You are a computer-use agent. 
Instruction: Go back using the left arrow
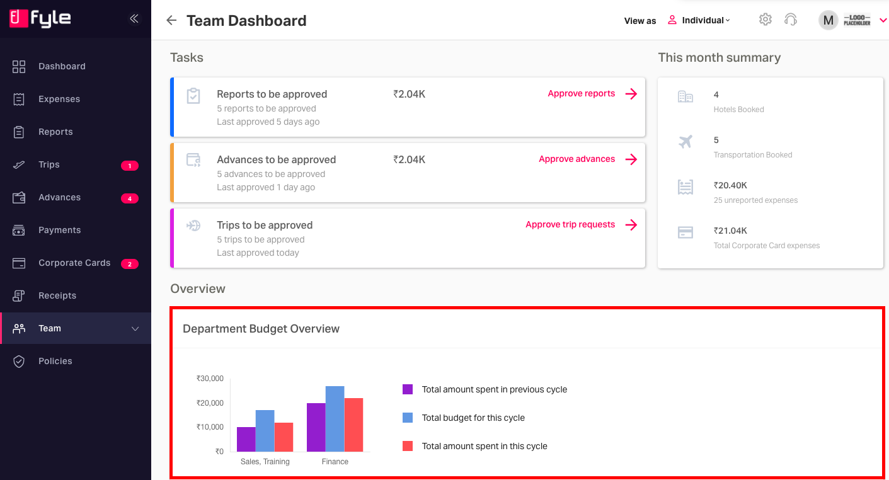(x=171, y=20)
